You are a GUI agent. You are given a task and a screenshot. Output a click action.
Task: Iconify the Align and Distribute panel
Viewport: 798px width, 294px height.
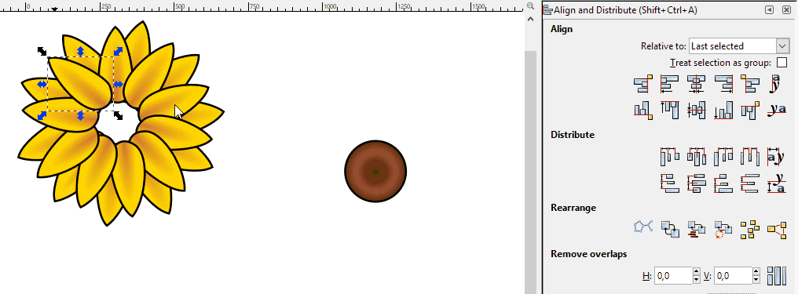pyautogui.click(x=770, y=9)
